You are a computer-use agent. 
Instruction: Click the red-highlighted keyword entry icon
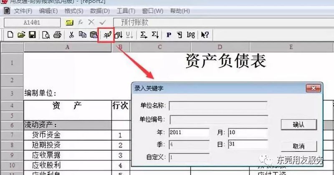[106, 35]
